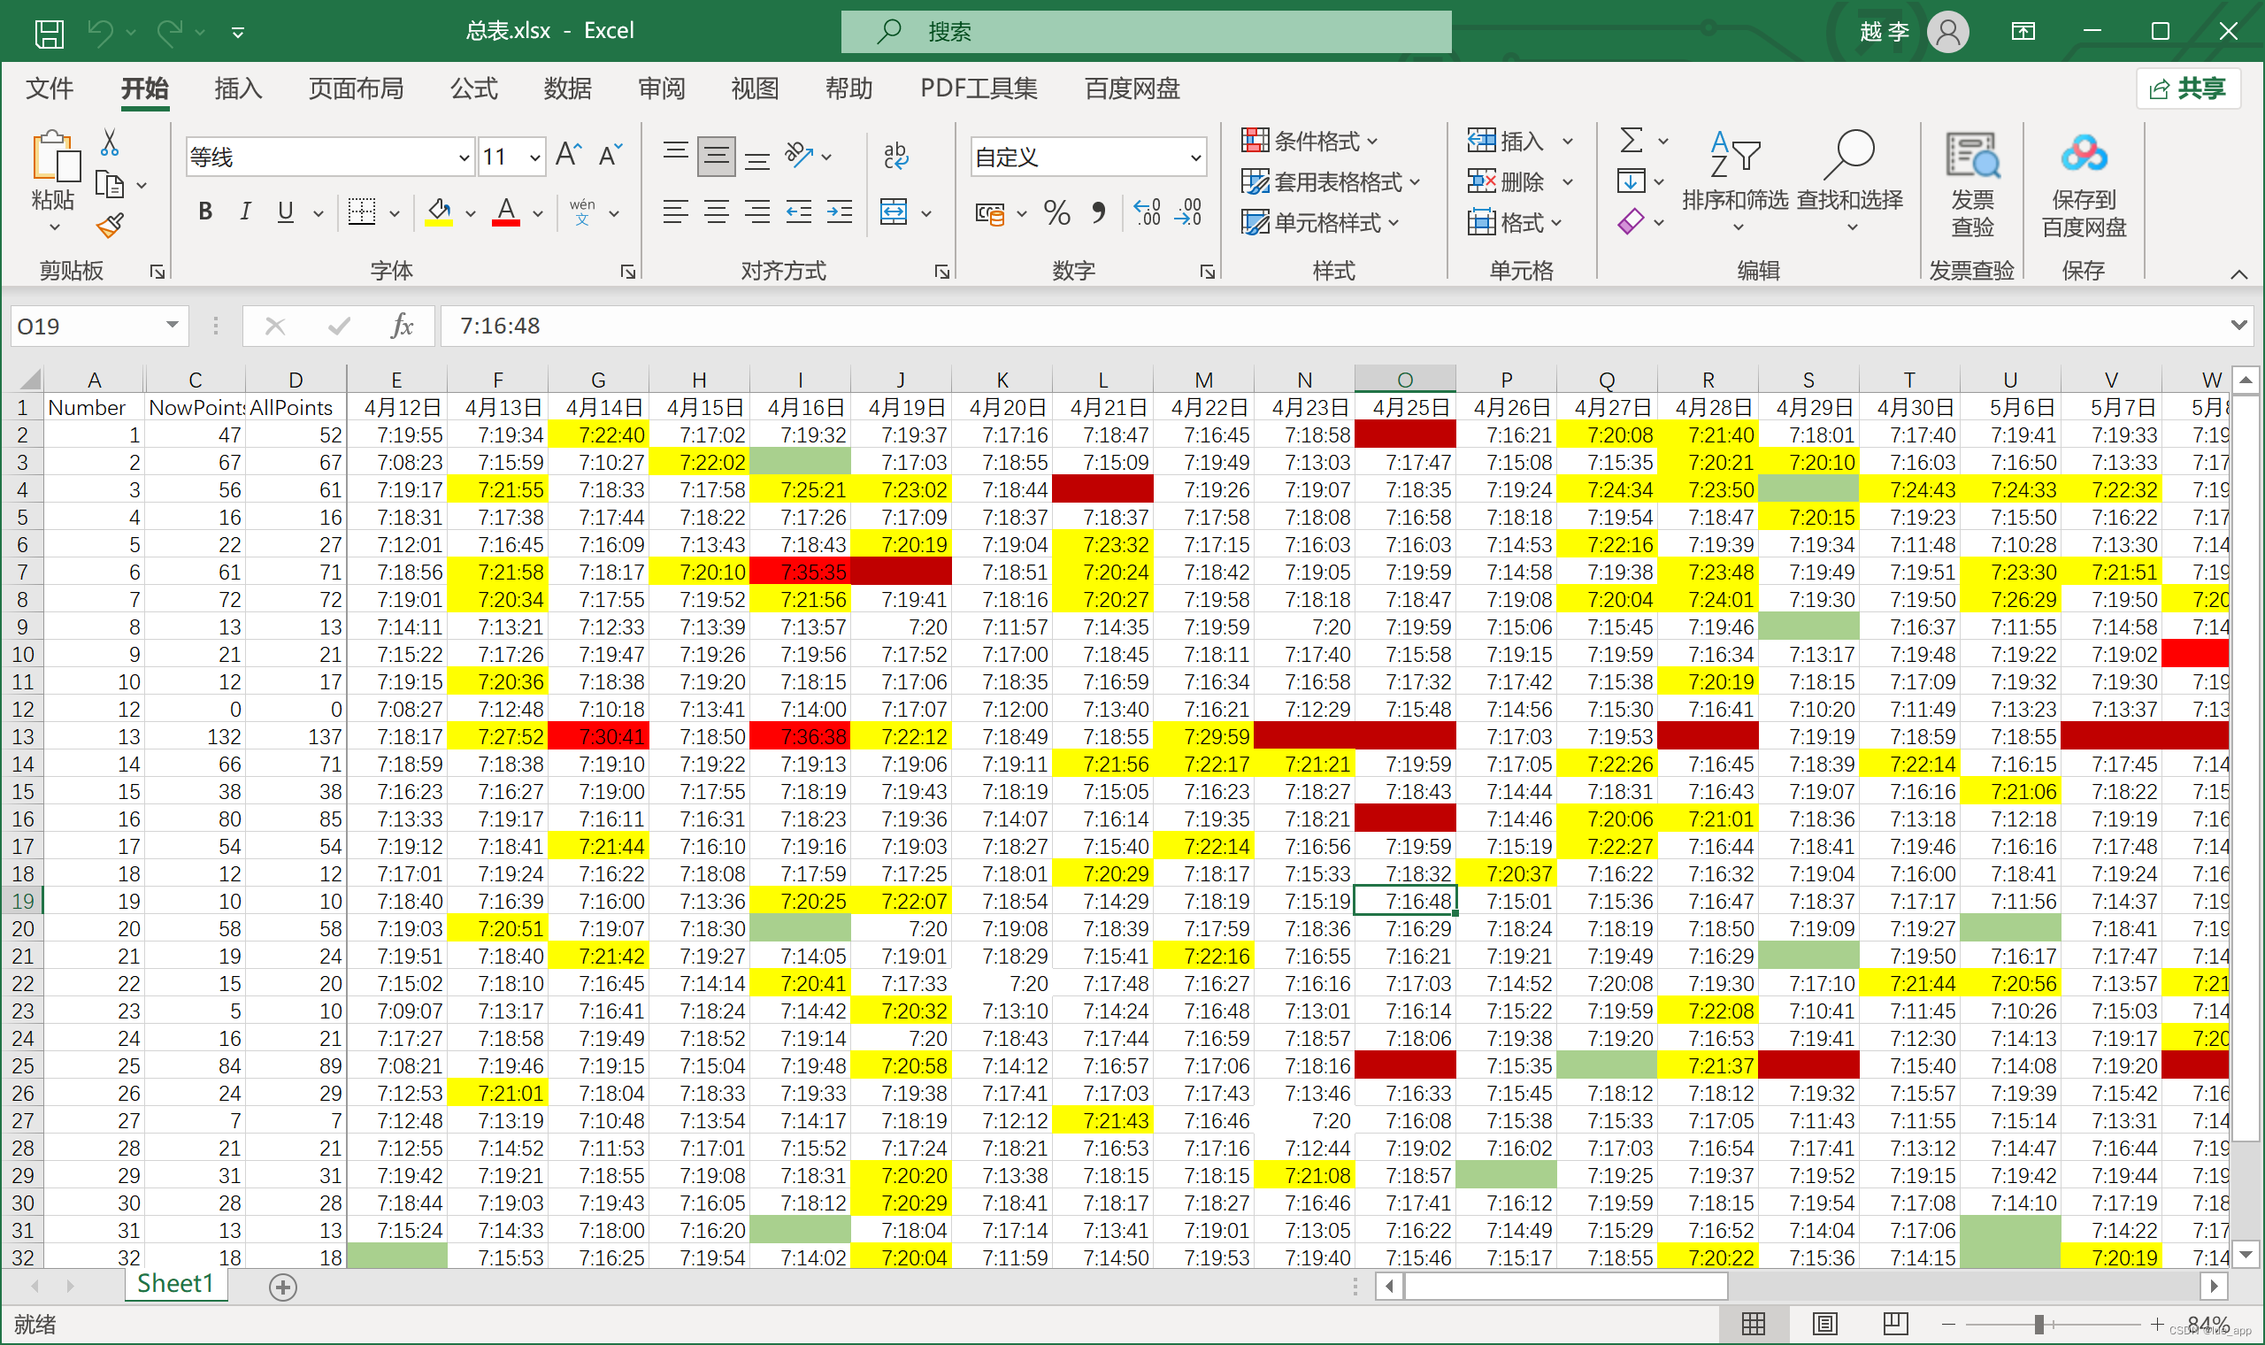Open Conditional Formatting 条件格式 menu

click(1310, 141)
